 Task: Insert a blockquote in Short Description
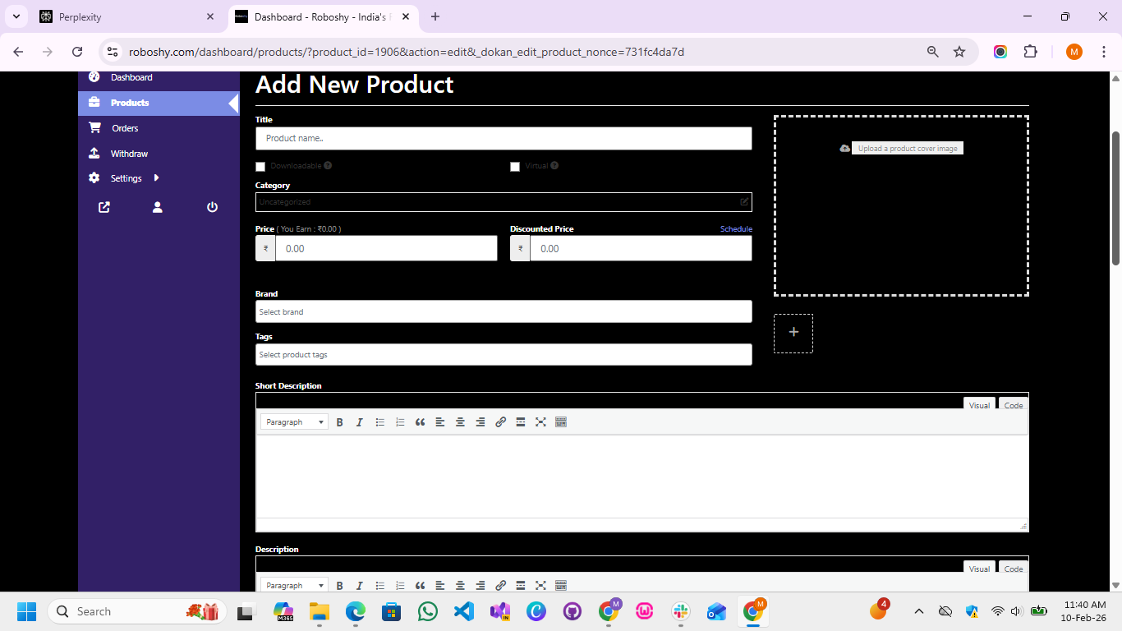point(420,421)
